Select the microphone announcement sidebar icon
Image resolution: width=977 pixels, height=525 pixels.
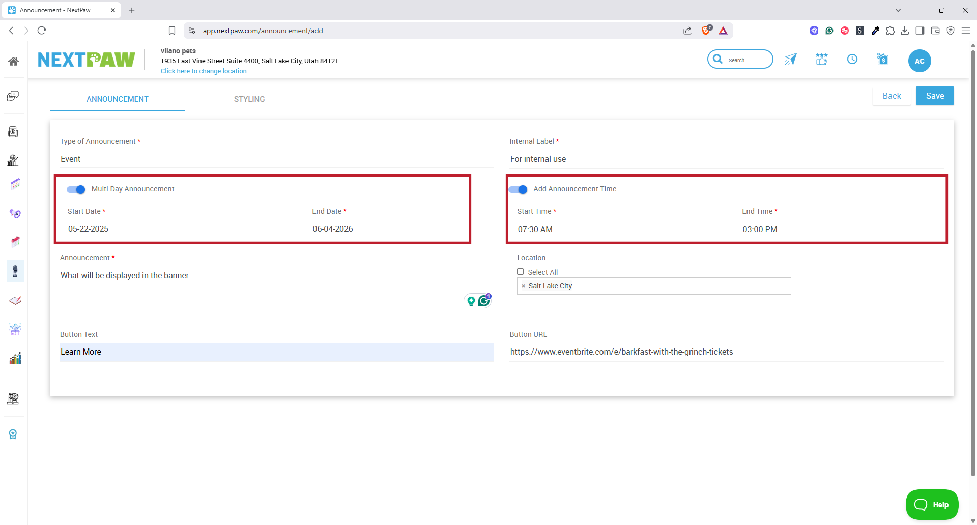pyautogui.click(x=15, y=271)
